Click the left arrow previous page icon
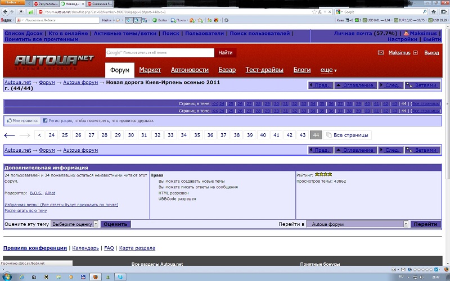Image resolution: width=450 pixels, height=281 pixels. pyautogui.click(x=9, y=135)
